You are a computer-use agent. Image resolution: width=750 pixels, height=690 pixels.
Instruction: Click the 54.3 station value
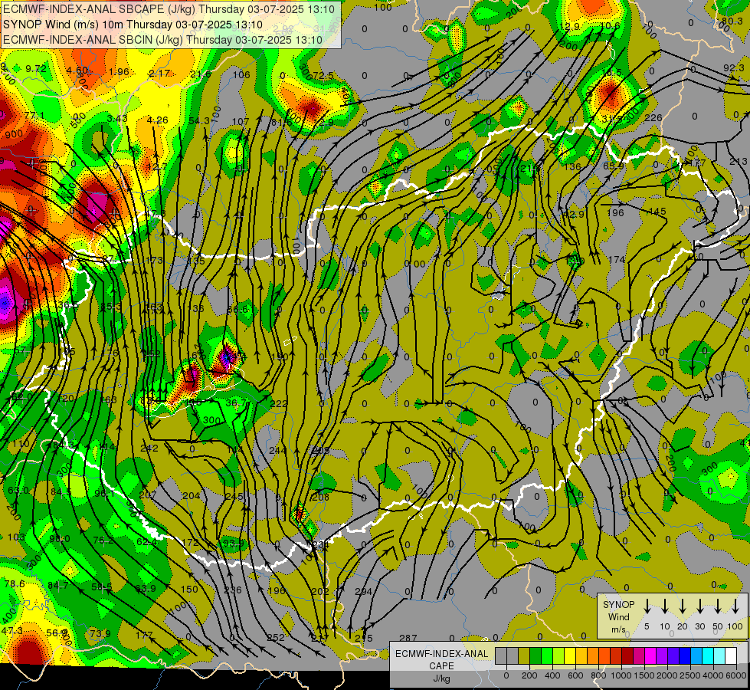click(199, 120)
